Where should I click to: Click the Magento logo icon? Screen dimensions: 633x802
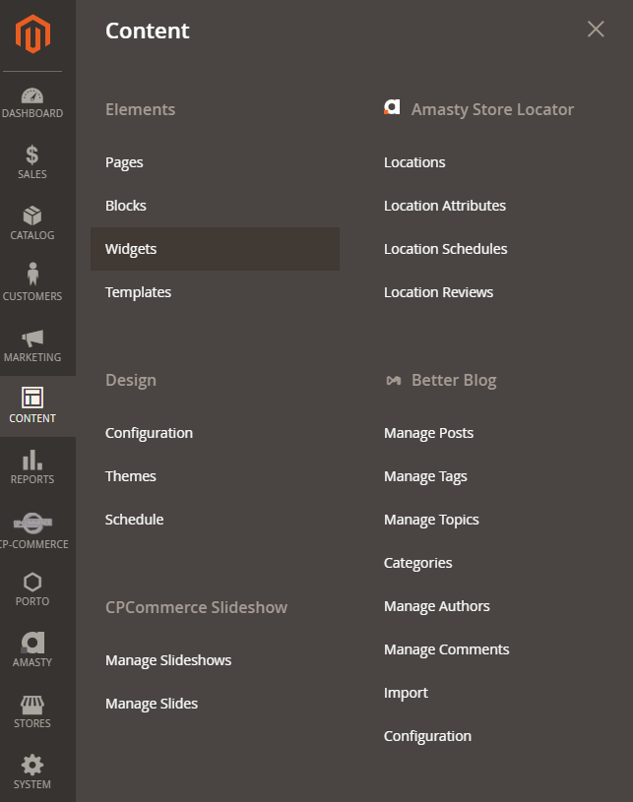(x=32, y=33)
